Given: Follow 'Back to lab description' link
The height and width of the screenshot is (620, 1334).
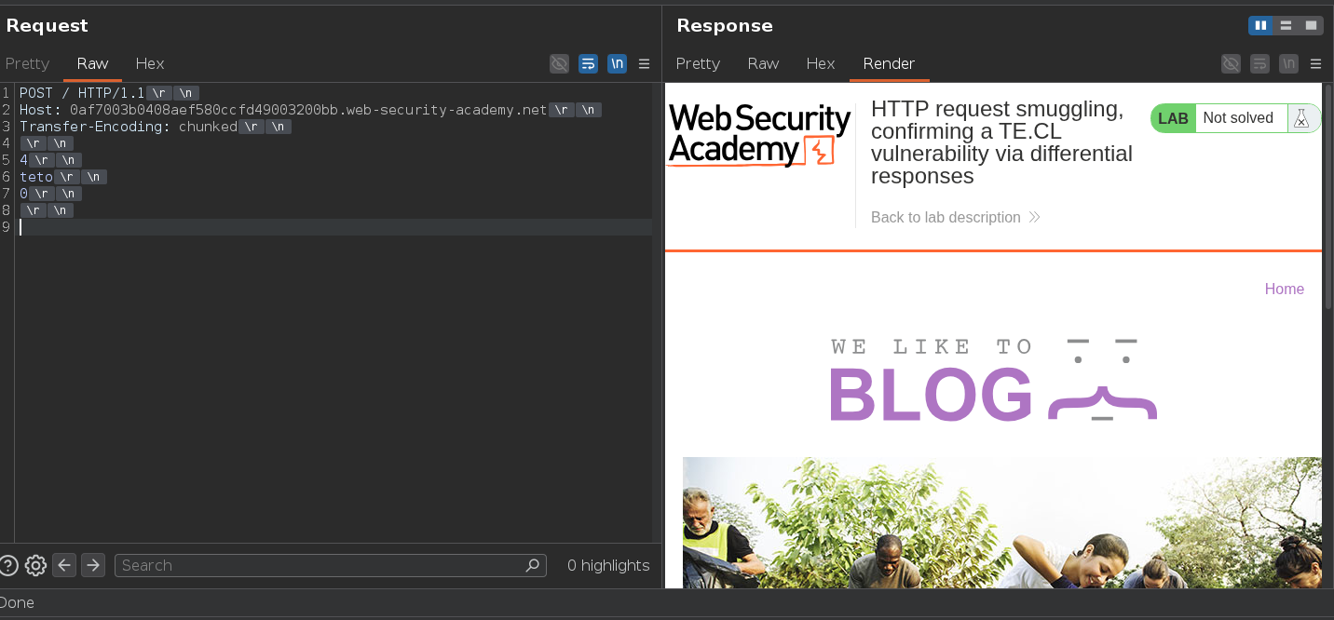Looking at the screenshot, I should [946, 217].
